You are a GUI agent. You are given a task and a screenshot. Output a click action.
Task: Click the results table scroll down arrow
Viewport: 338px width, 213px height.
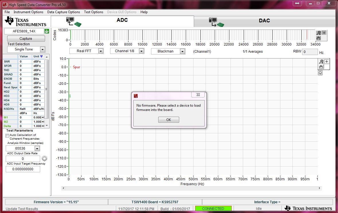point(47,126)
